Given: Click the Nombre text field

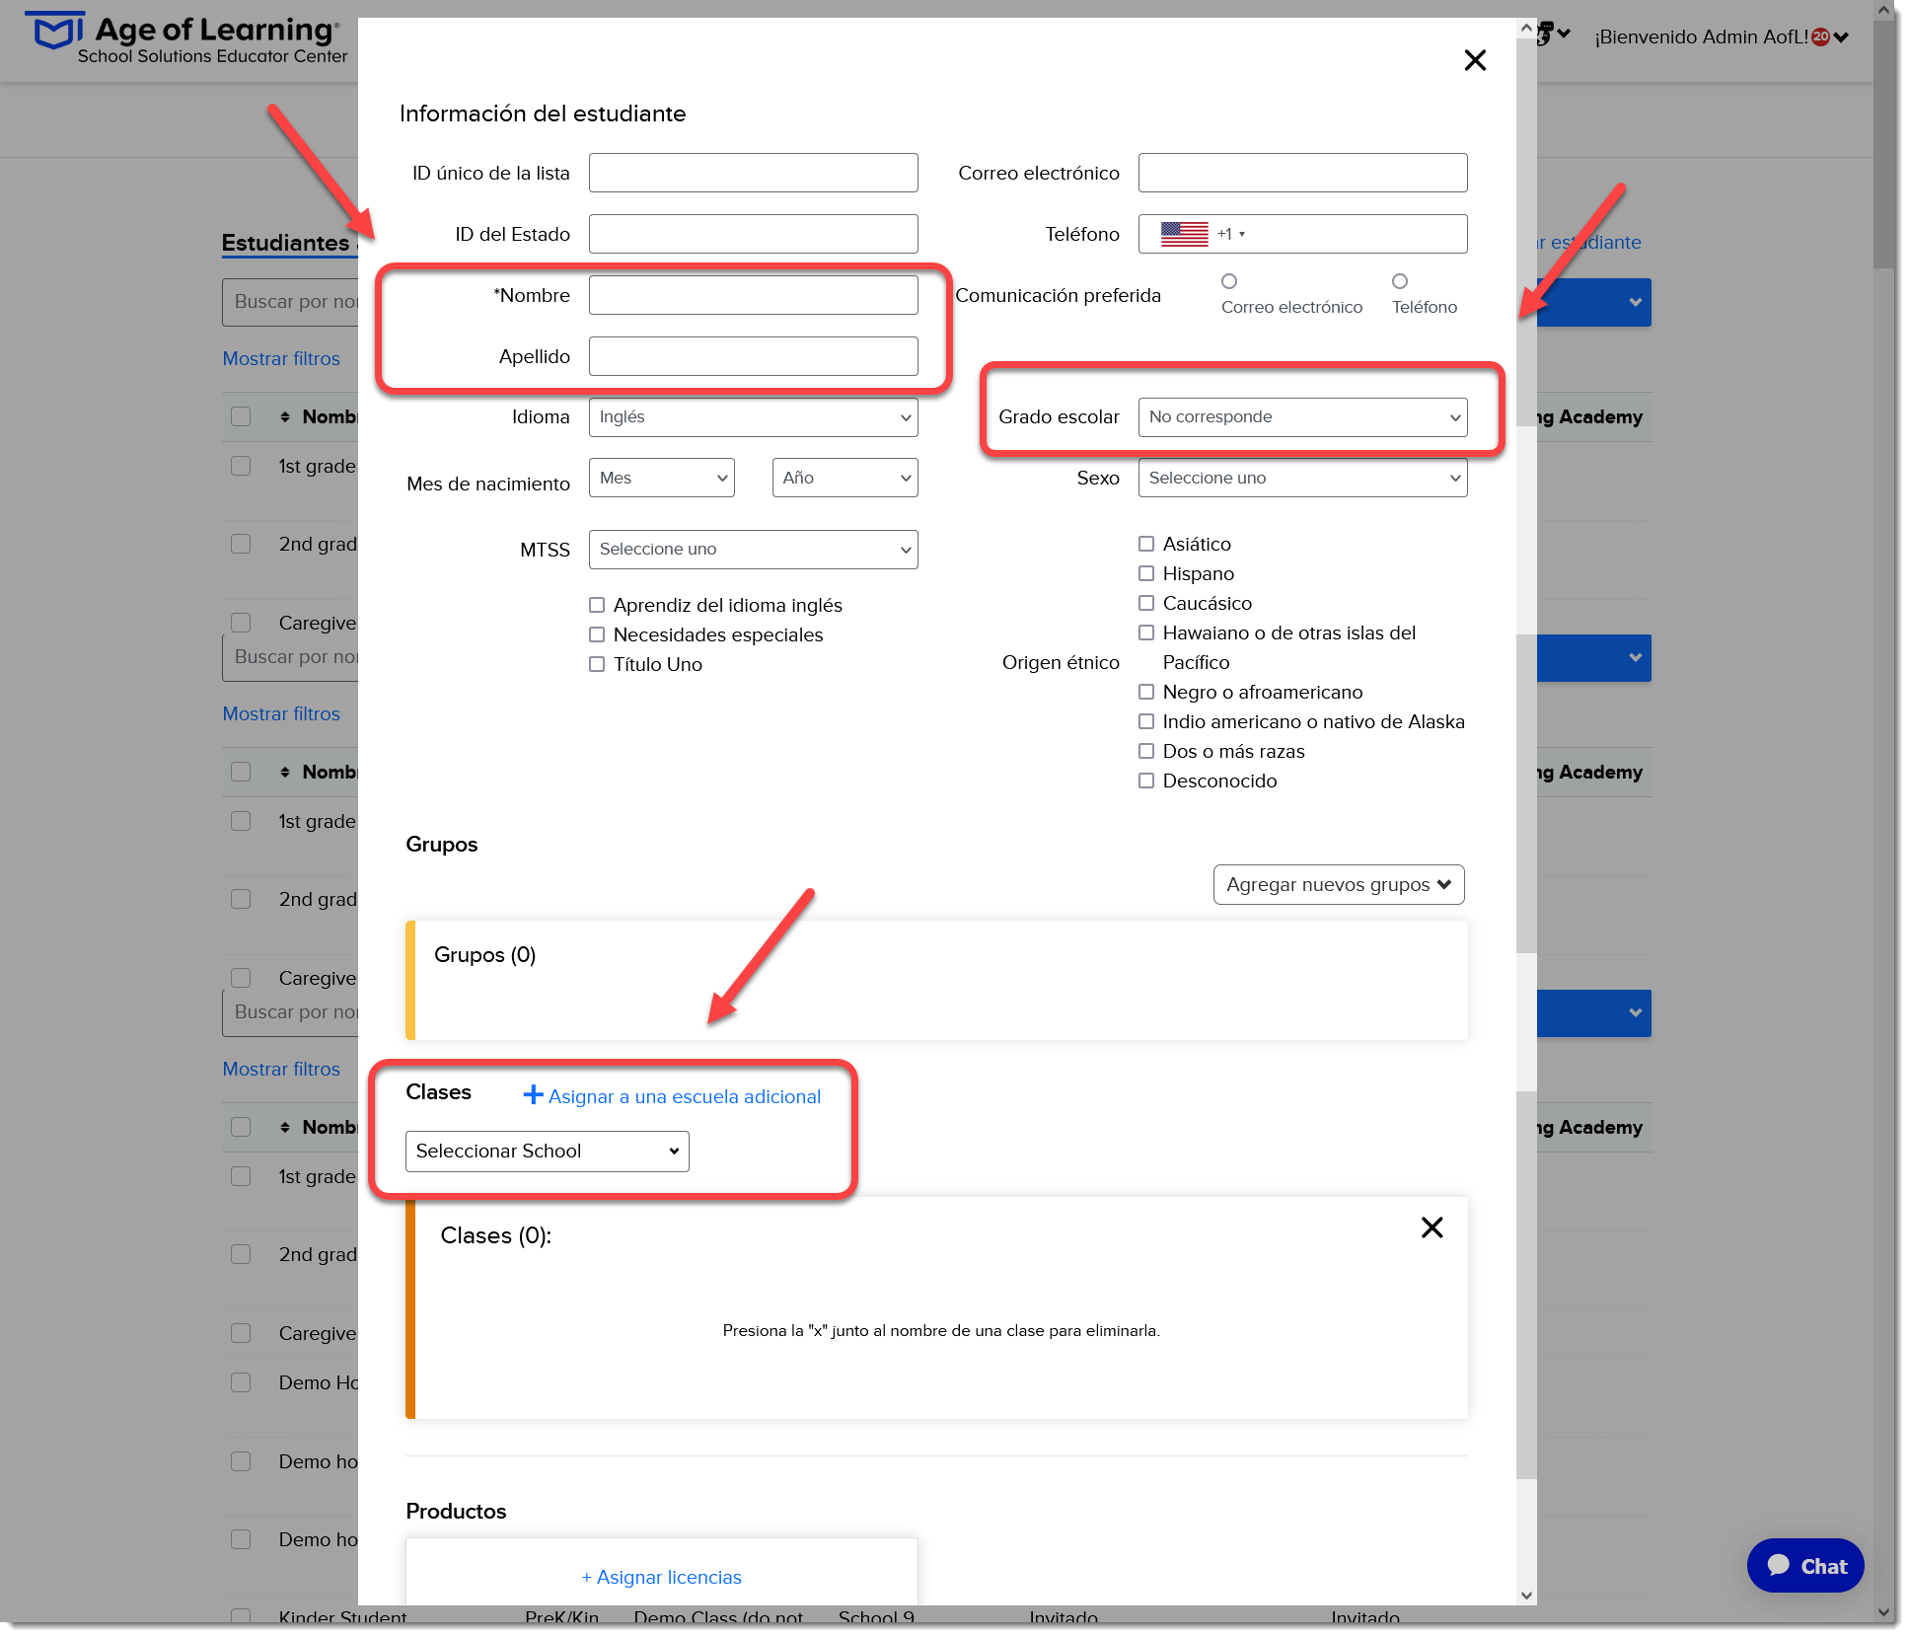Looking at the screenshot, I should click(753, 295).
